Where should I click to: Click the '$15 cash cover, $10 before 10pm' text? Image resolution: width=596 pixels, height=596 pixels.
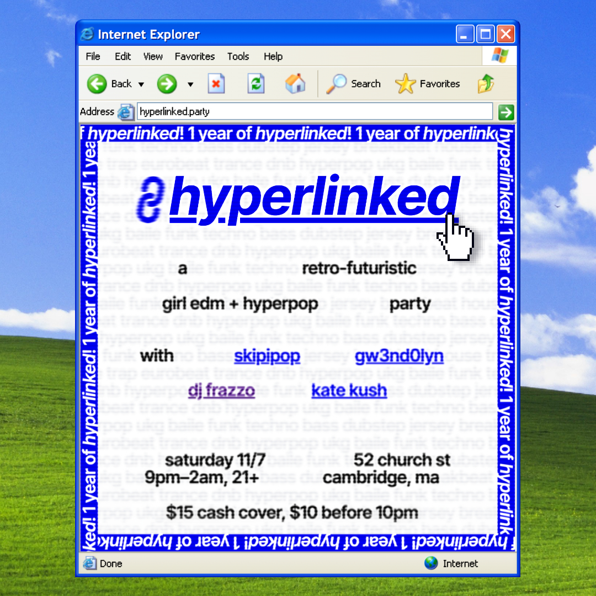point(292,512)
